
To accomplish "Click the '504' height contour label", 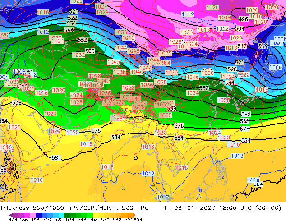I will click(x=240, y=28).
